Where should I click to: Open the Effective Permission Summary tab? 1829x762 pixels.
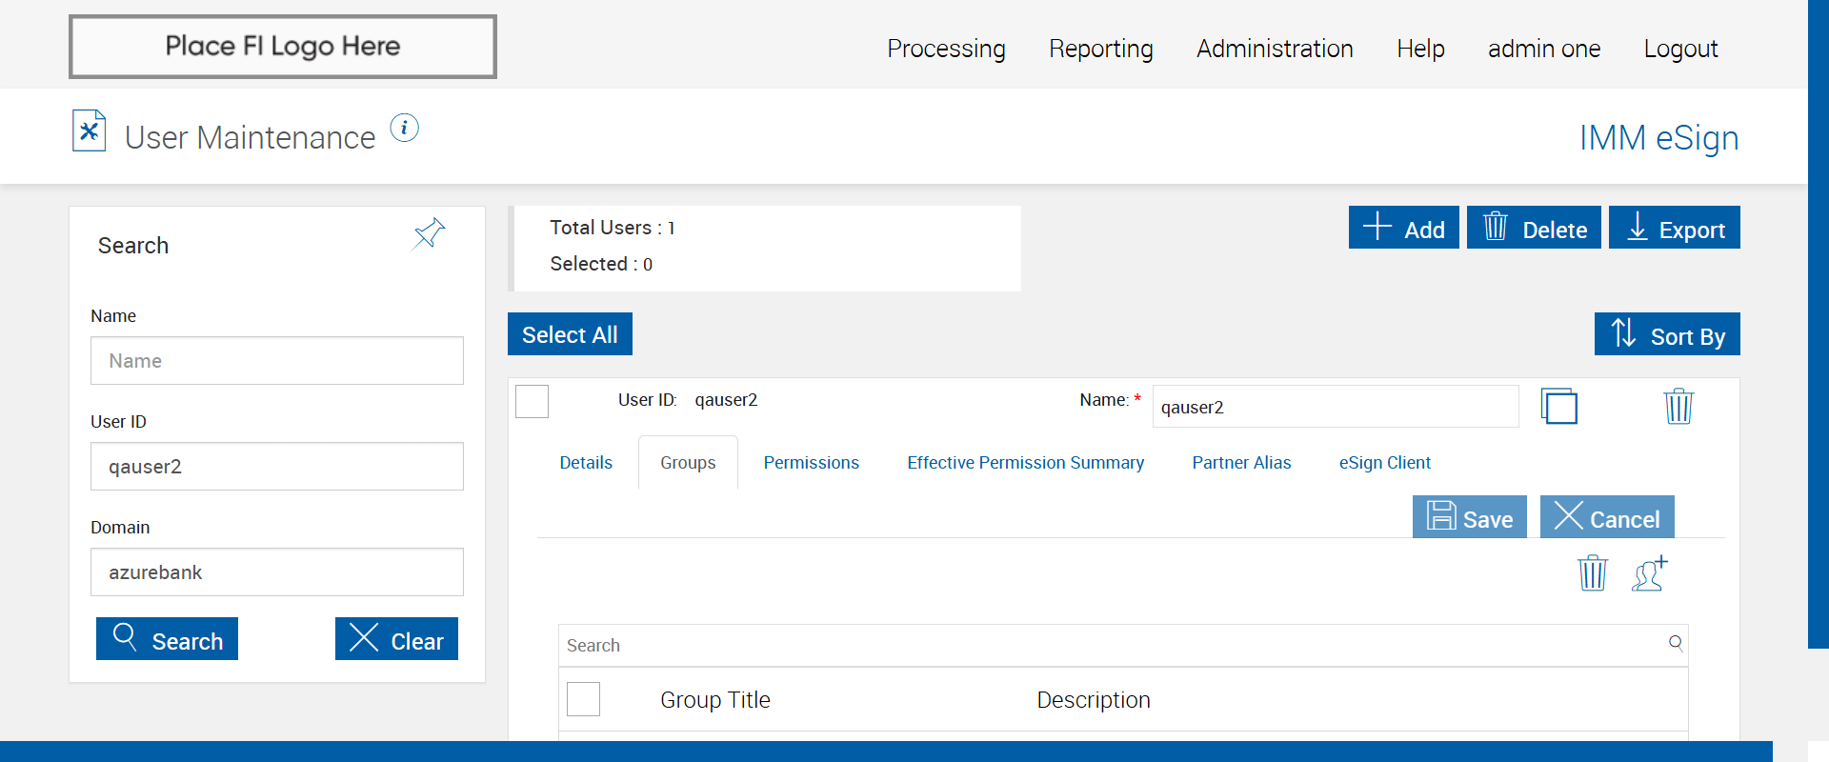pyautogui.click(x=1025, y=463)
